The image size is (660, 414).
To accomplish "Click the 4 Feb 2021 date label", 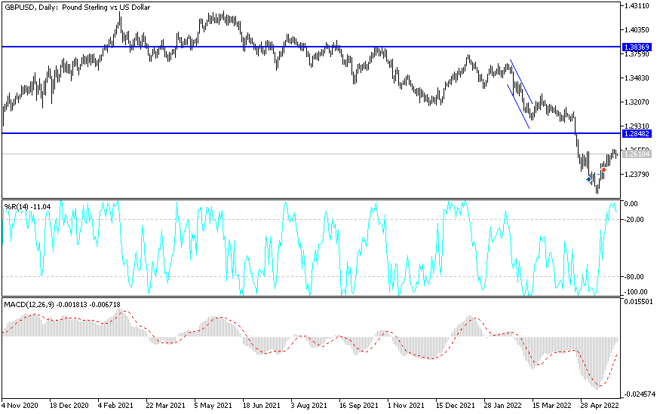I will click(x=115, y=406).
